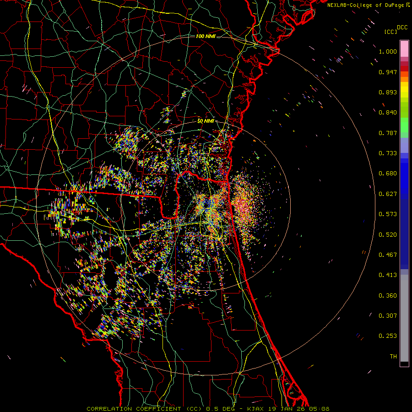The width and height of the screenshot is (412, 412).
Task: Click the KJAX radar site identifier
Action: [256, 409]
